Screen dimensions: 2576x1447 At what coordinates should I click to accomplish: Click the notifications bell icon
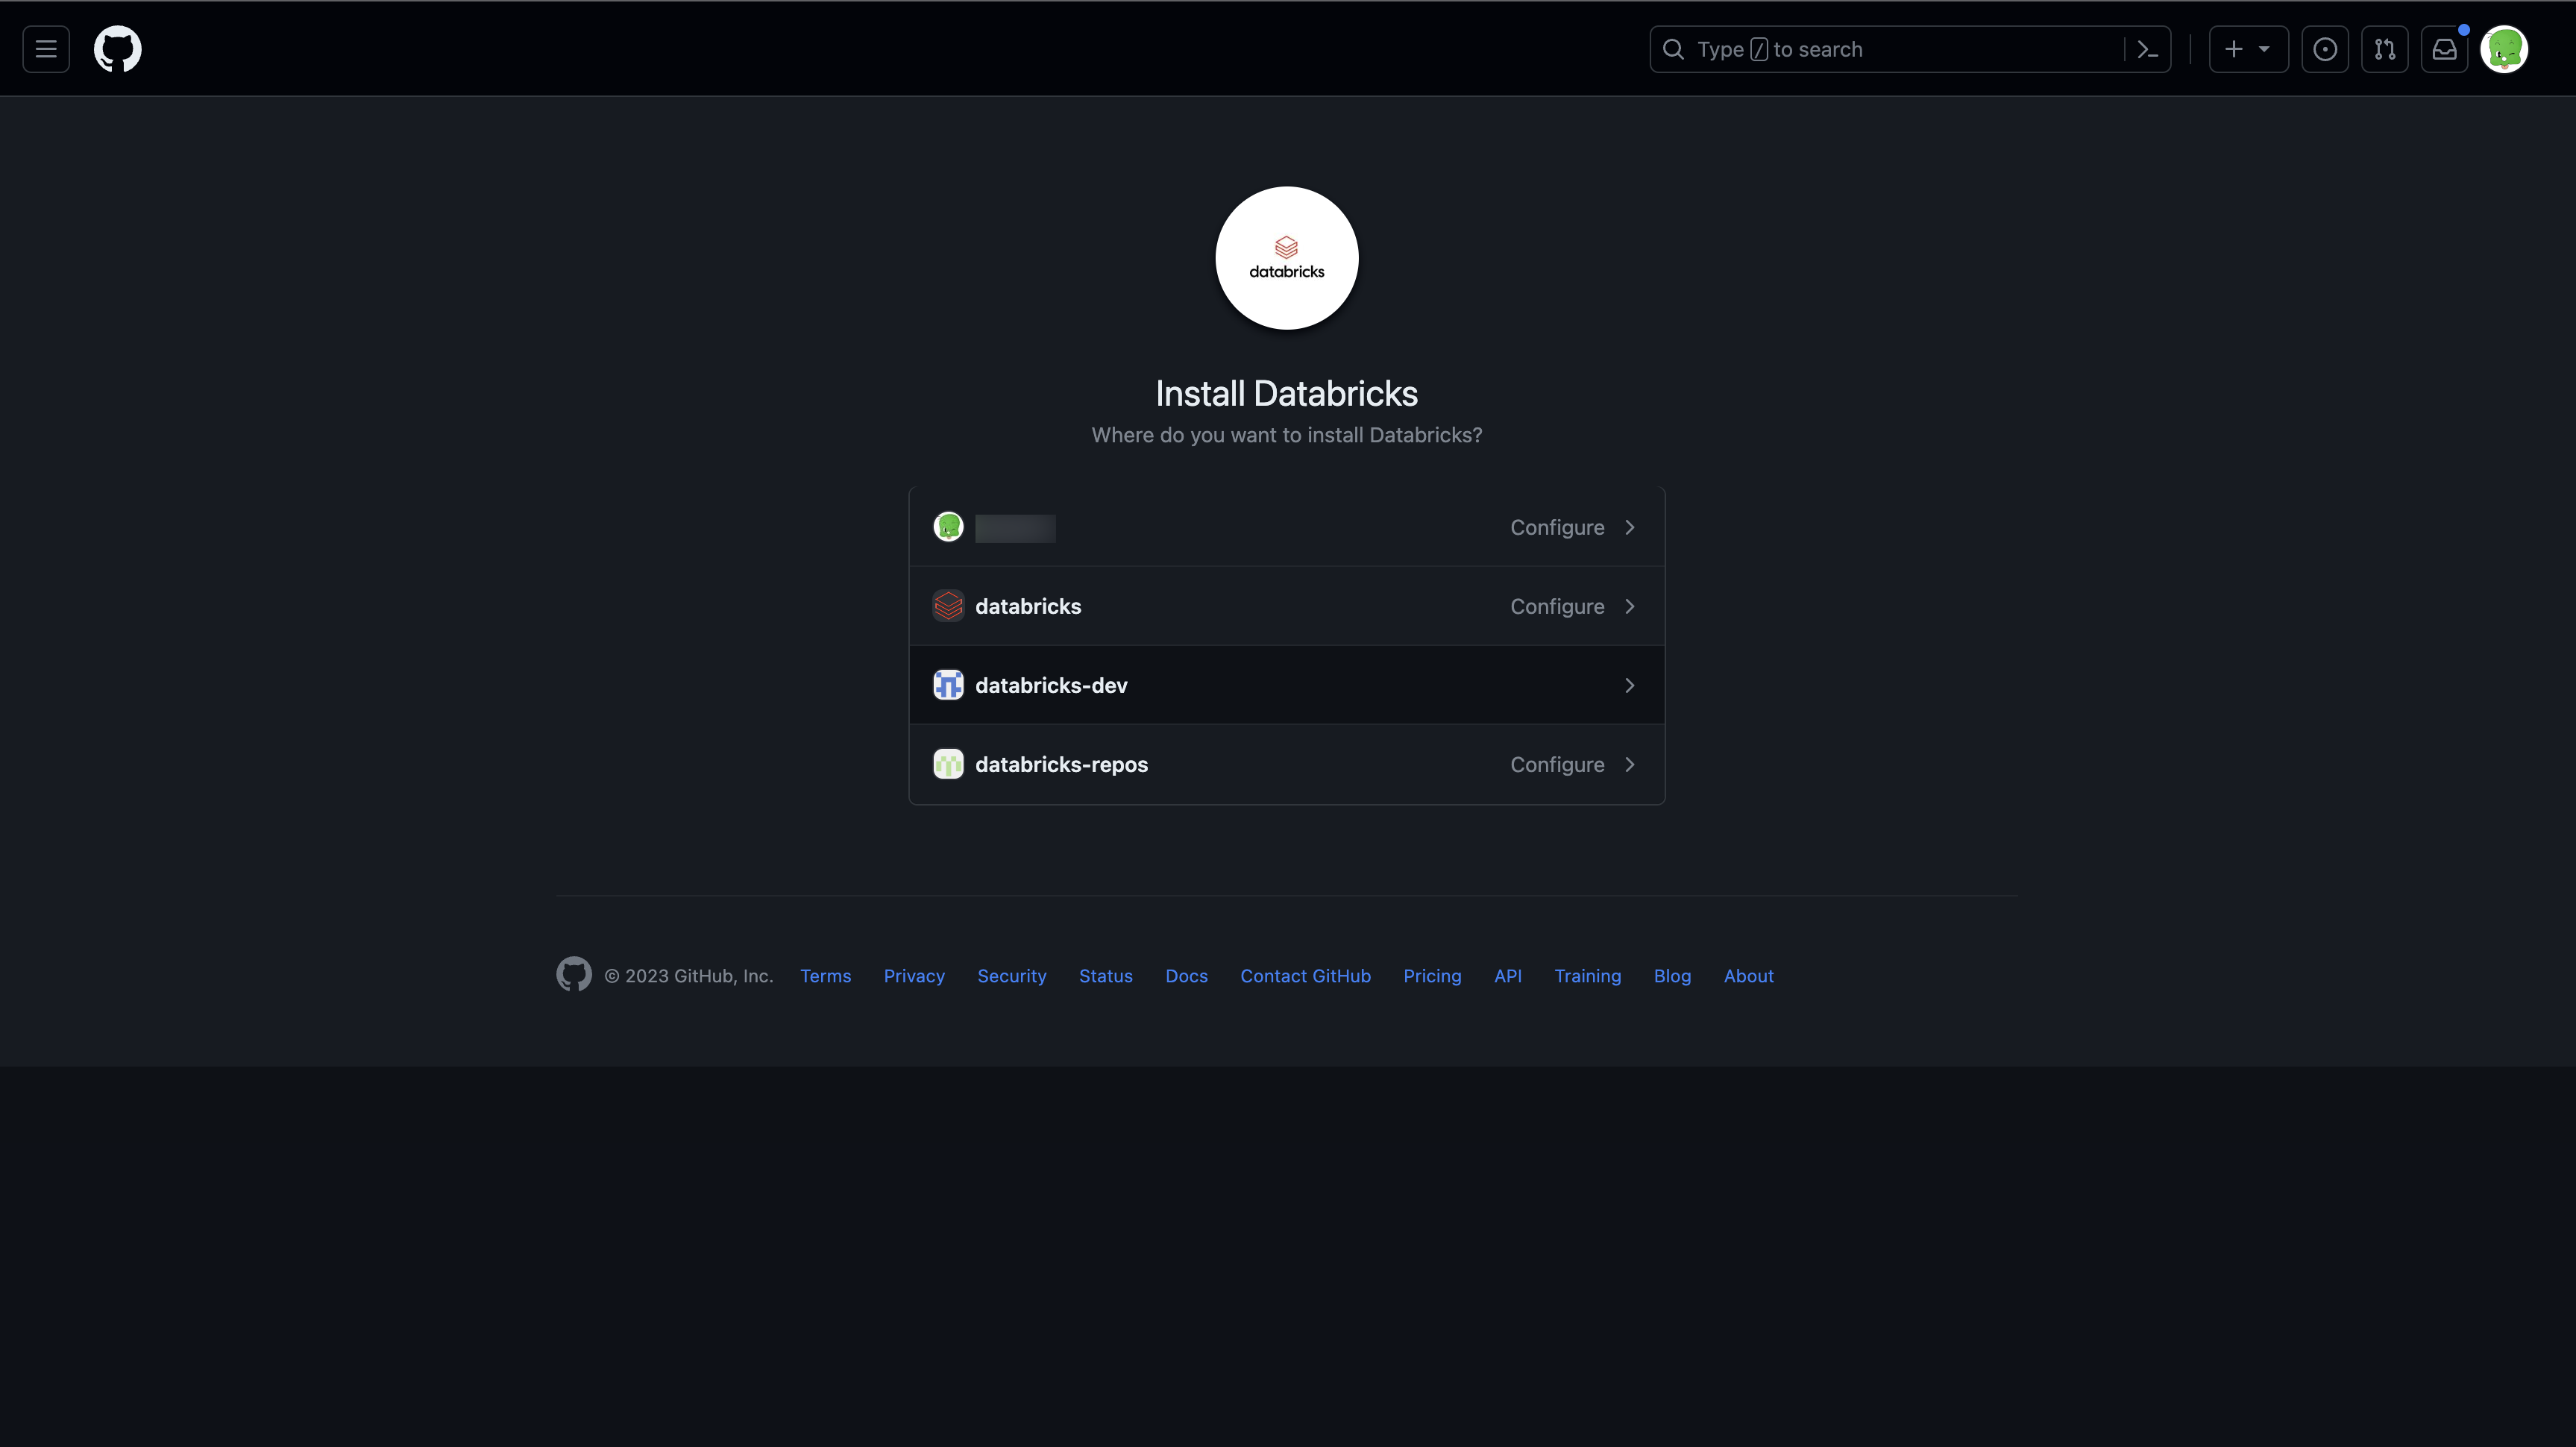pos(2442,48)
